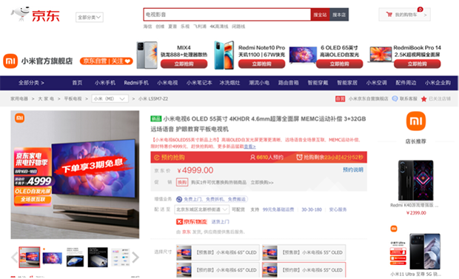The image size is (459, 279).
Task: Click the Xiaomi store logo in header
Action: pos(10,61)
